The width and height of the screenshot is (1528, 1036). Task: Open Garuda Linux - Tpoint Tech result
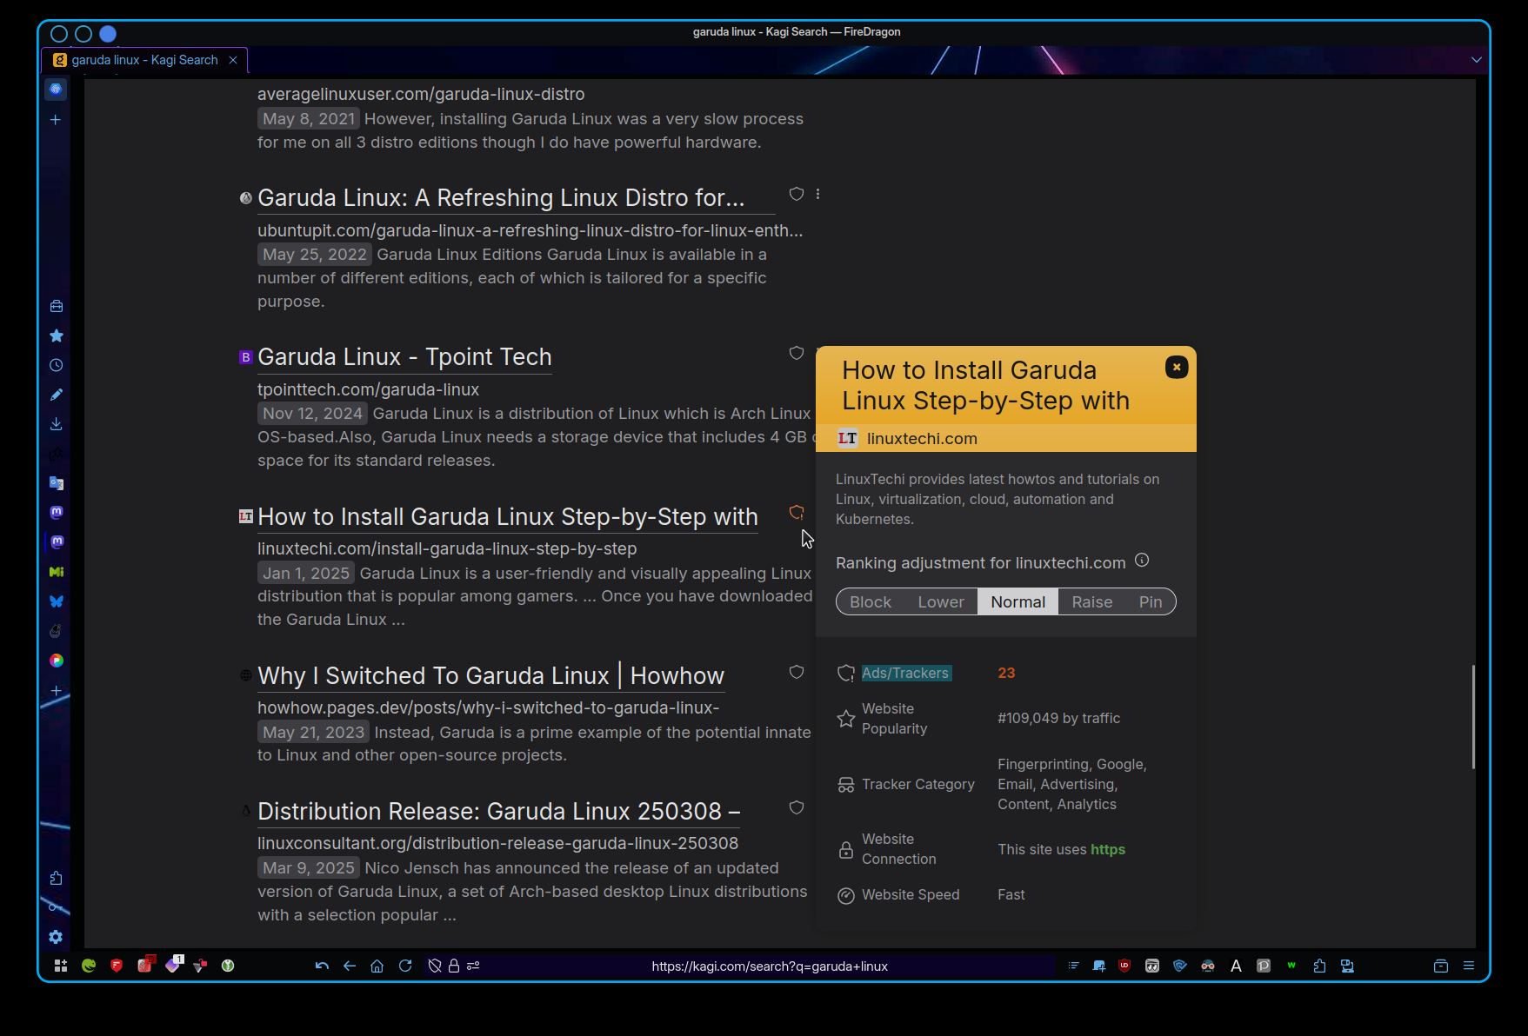[x=404, y=357]
